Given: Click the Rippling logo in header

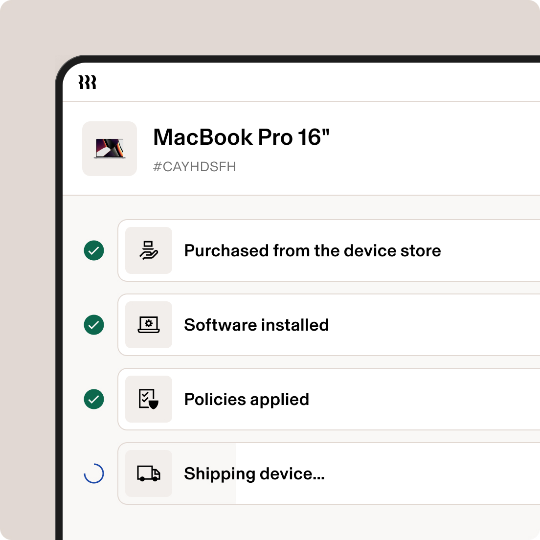Looking at the screenshot, I should 87,82.
